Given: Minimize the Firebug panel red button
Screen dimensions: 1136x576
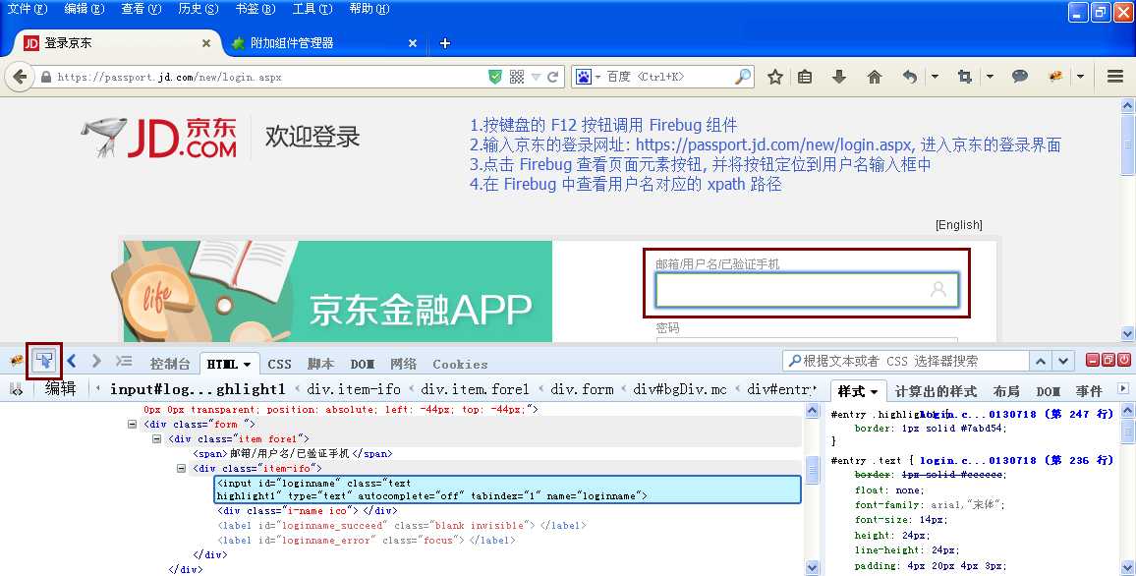Looking at the screenshot, I should (1092, 360).
